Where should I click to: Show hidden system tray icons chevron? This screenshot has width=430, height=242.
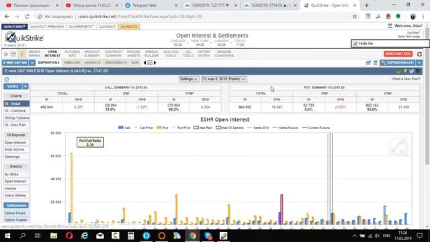(x=355, y=236)
